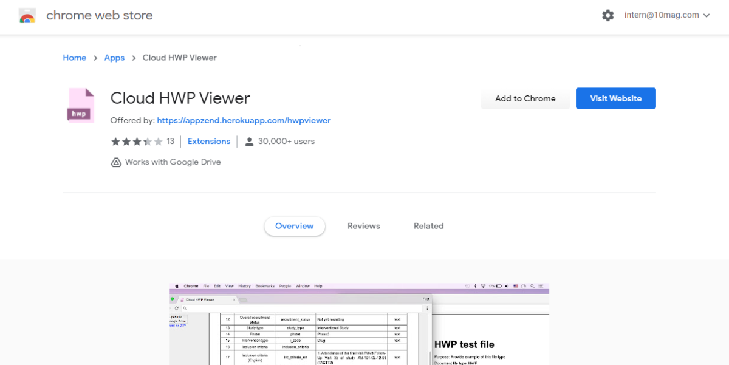
Task: Click the 'HWP test file' heading in screenshot
Action: point(465,344)
